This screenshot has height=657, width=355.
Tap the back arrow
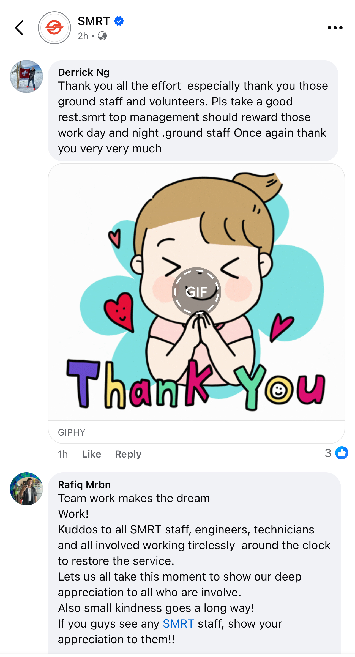pos(19,28)
